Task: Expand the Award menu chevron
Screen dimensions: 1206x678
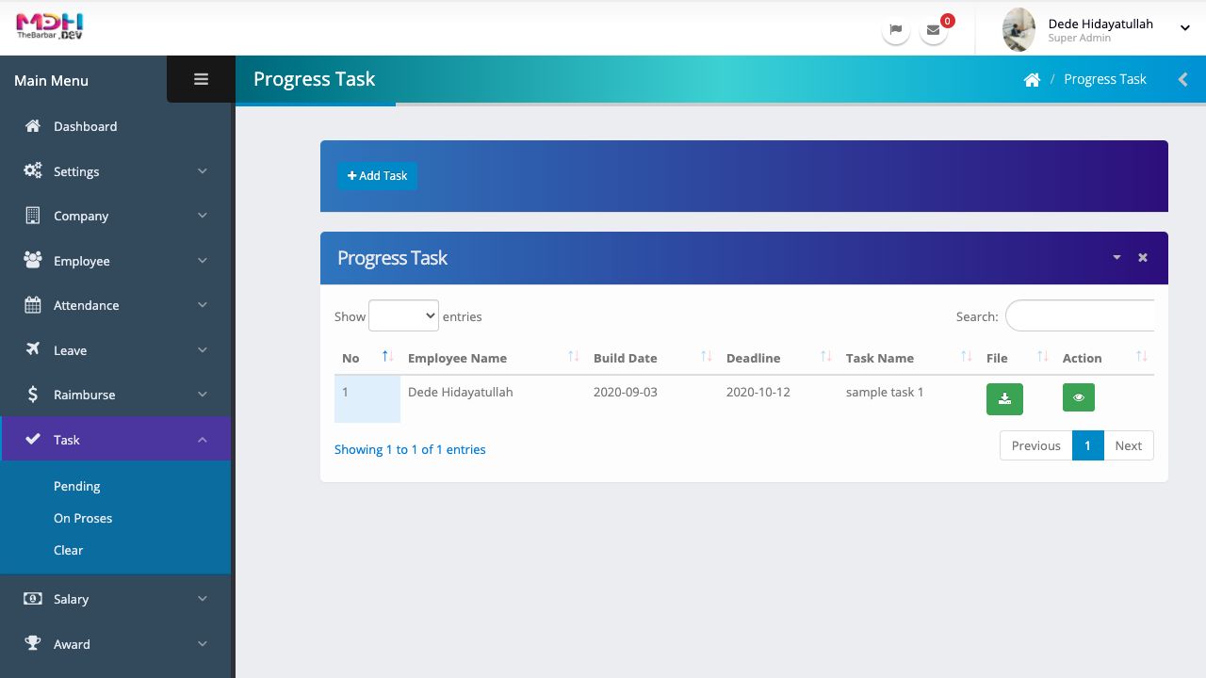Action: [x=203, y=644]
